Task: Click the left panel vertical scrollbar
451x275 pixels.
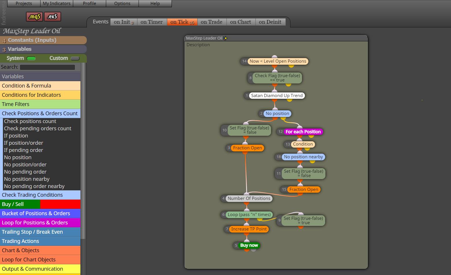Action: (x=83, y=151)
